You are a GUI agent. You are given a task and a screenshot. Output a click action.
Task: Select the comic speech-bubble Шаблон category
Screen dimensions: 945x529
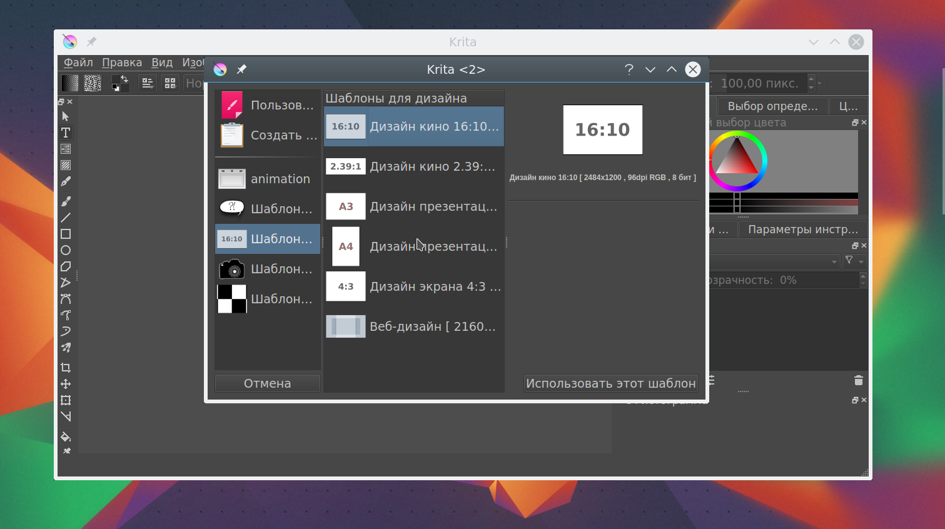pyautogui.click(x=268, y=209)
